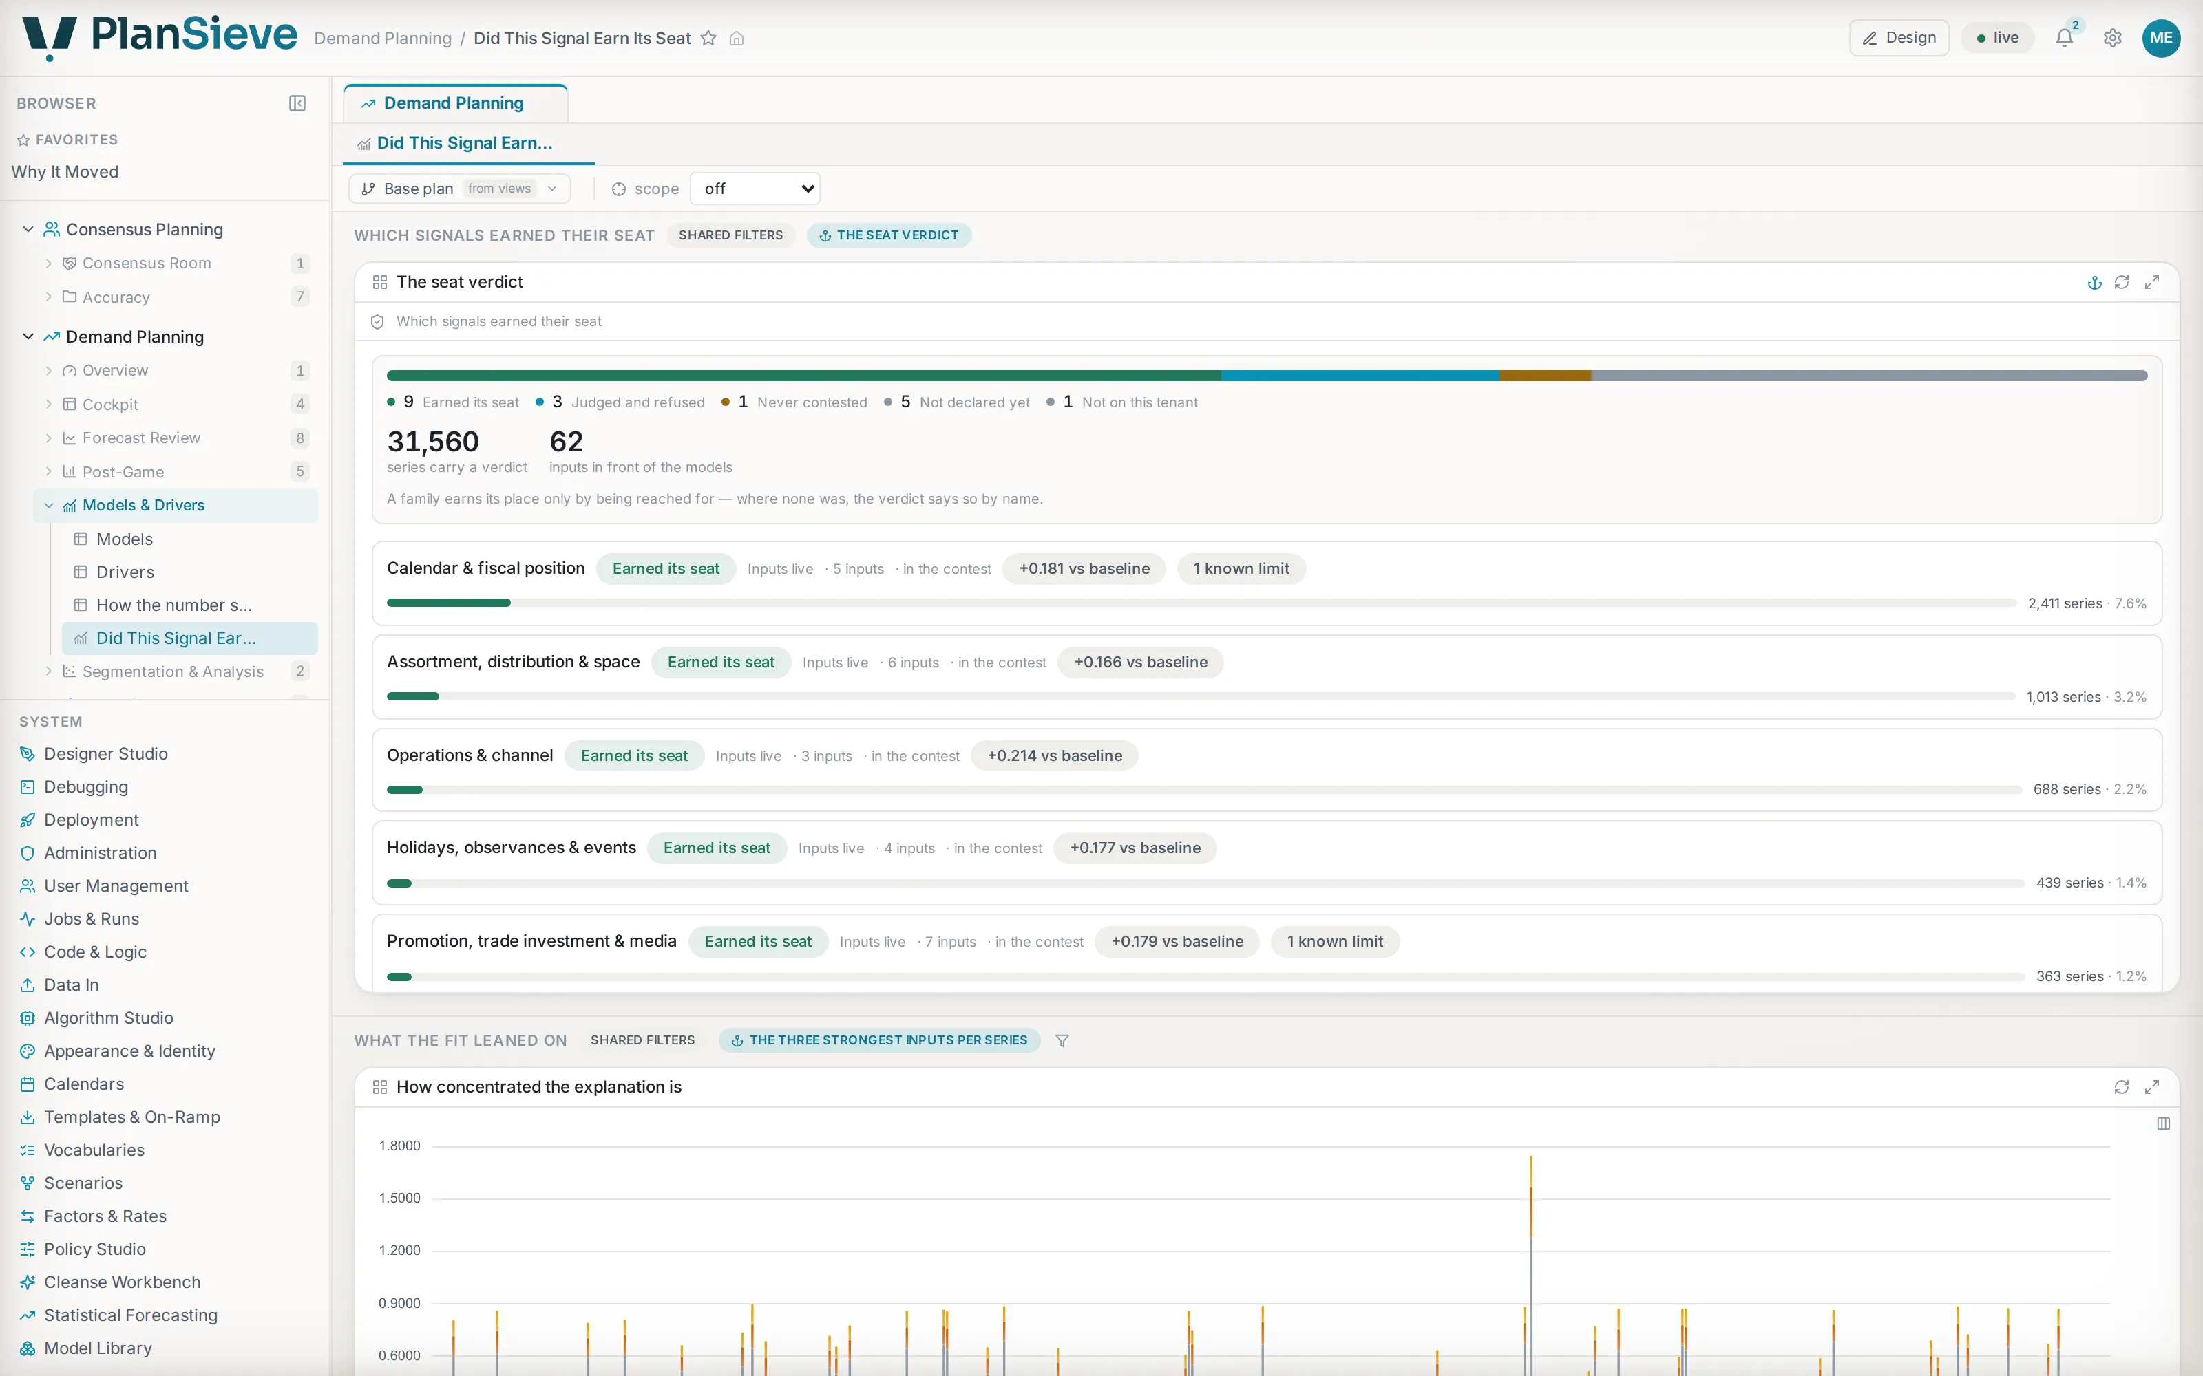Viewport: 2203px width, 1376px height.
Task: Collapse the Consensus Planning group
Action: coord(28,229)
